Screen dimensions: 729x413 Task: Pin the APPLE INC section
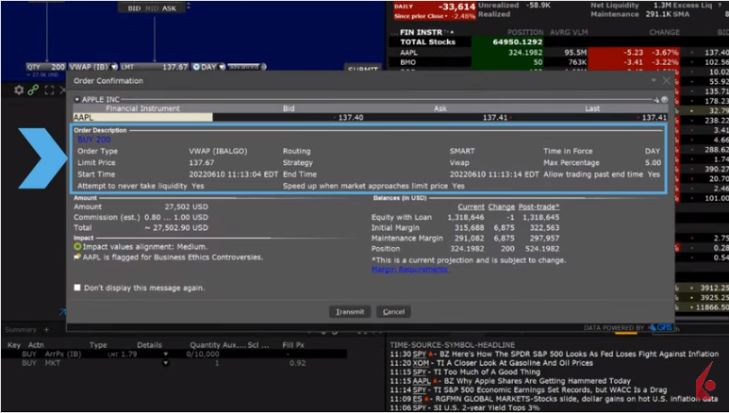coord(656,100)
